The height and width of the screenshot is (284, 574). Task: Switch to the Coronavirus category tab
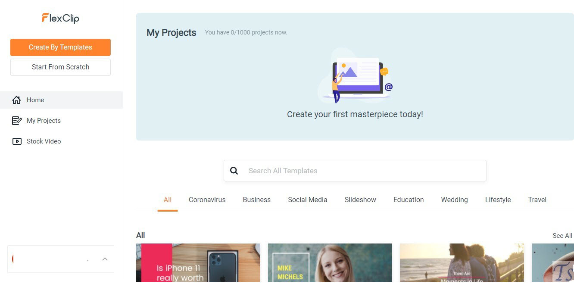[x=207, y=200]
